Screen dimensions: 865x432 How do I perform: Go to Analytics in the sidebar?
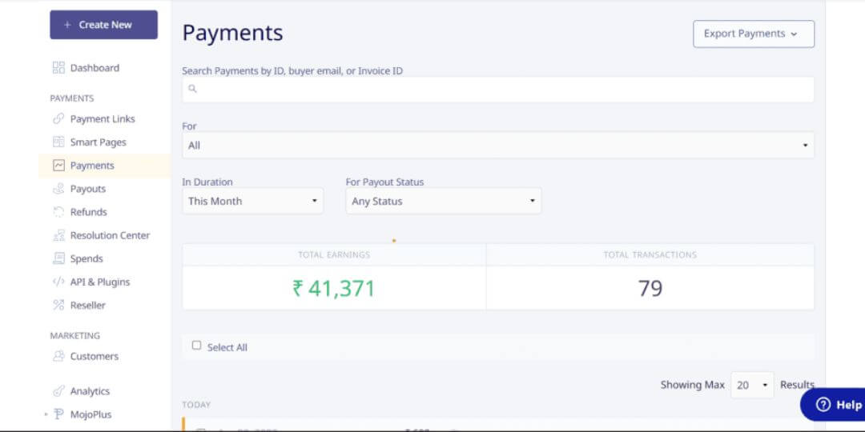(90, 391)
